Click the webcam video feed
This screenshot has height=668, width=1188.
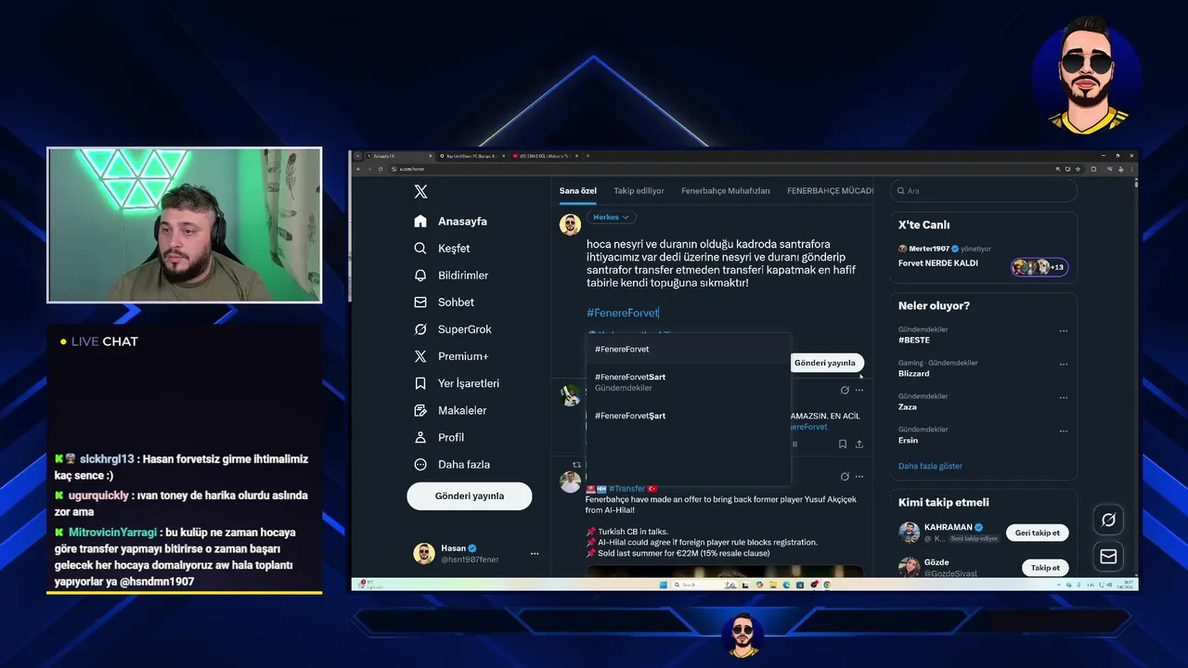click(x=185, y=225)
